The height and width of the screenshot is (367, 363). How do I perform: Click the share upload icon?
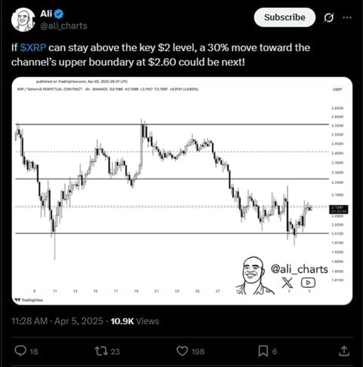click(x=344, y=351)
